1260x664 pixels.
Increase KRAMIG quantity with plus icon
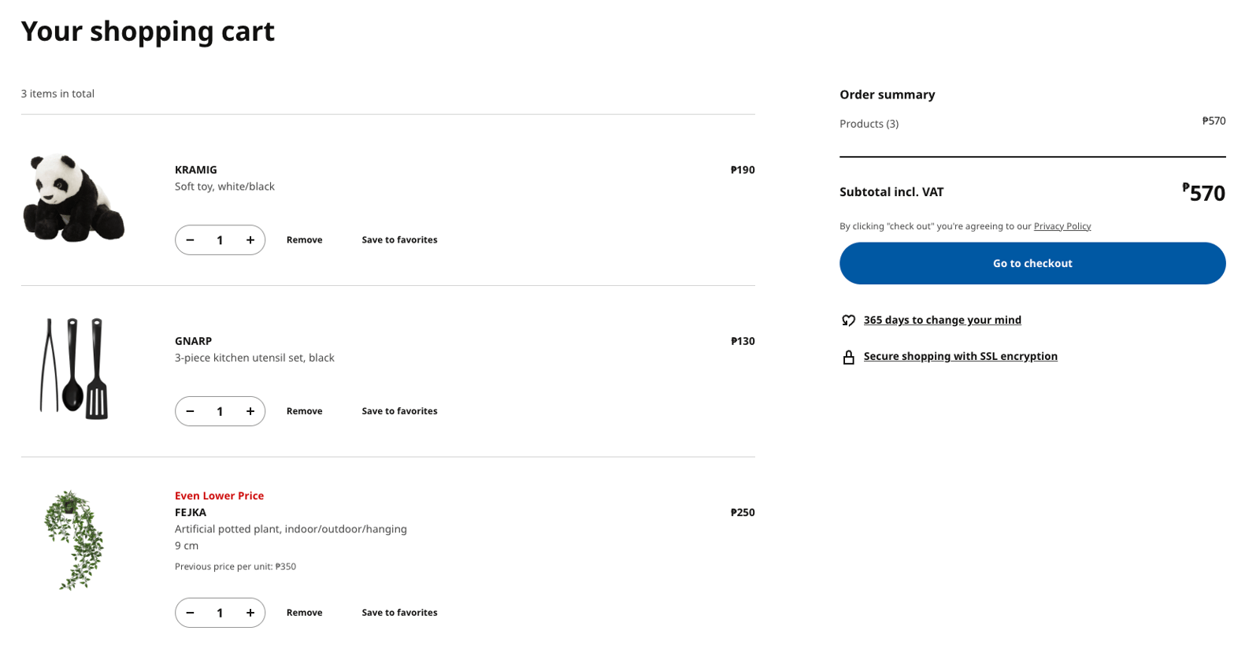pyautogui.click(x=250, y=239)
